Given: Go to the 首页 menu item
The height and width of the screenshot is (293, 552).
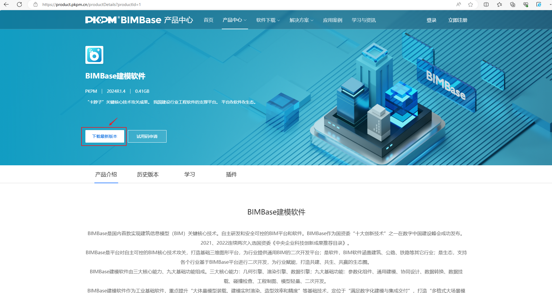Looking at the screenshot, I should (208, 20).
